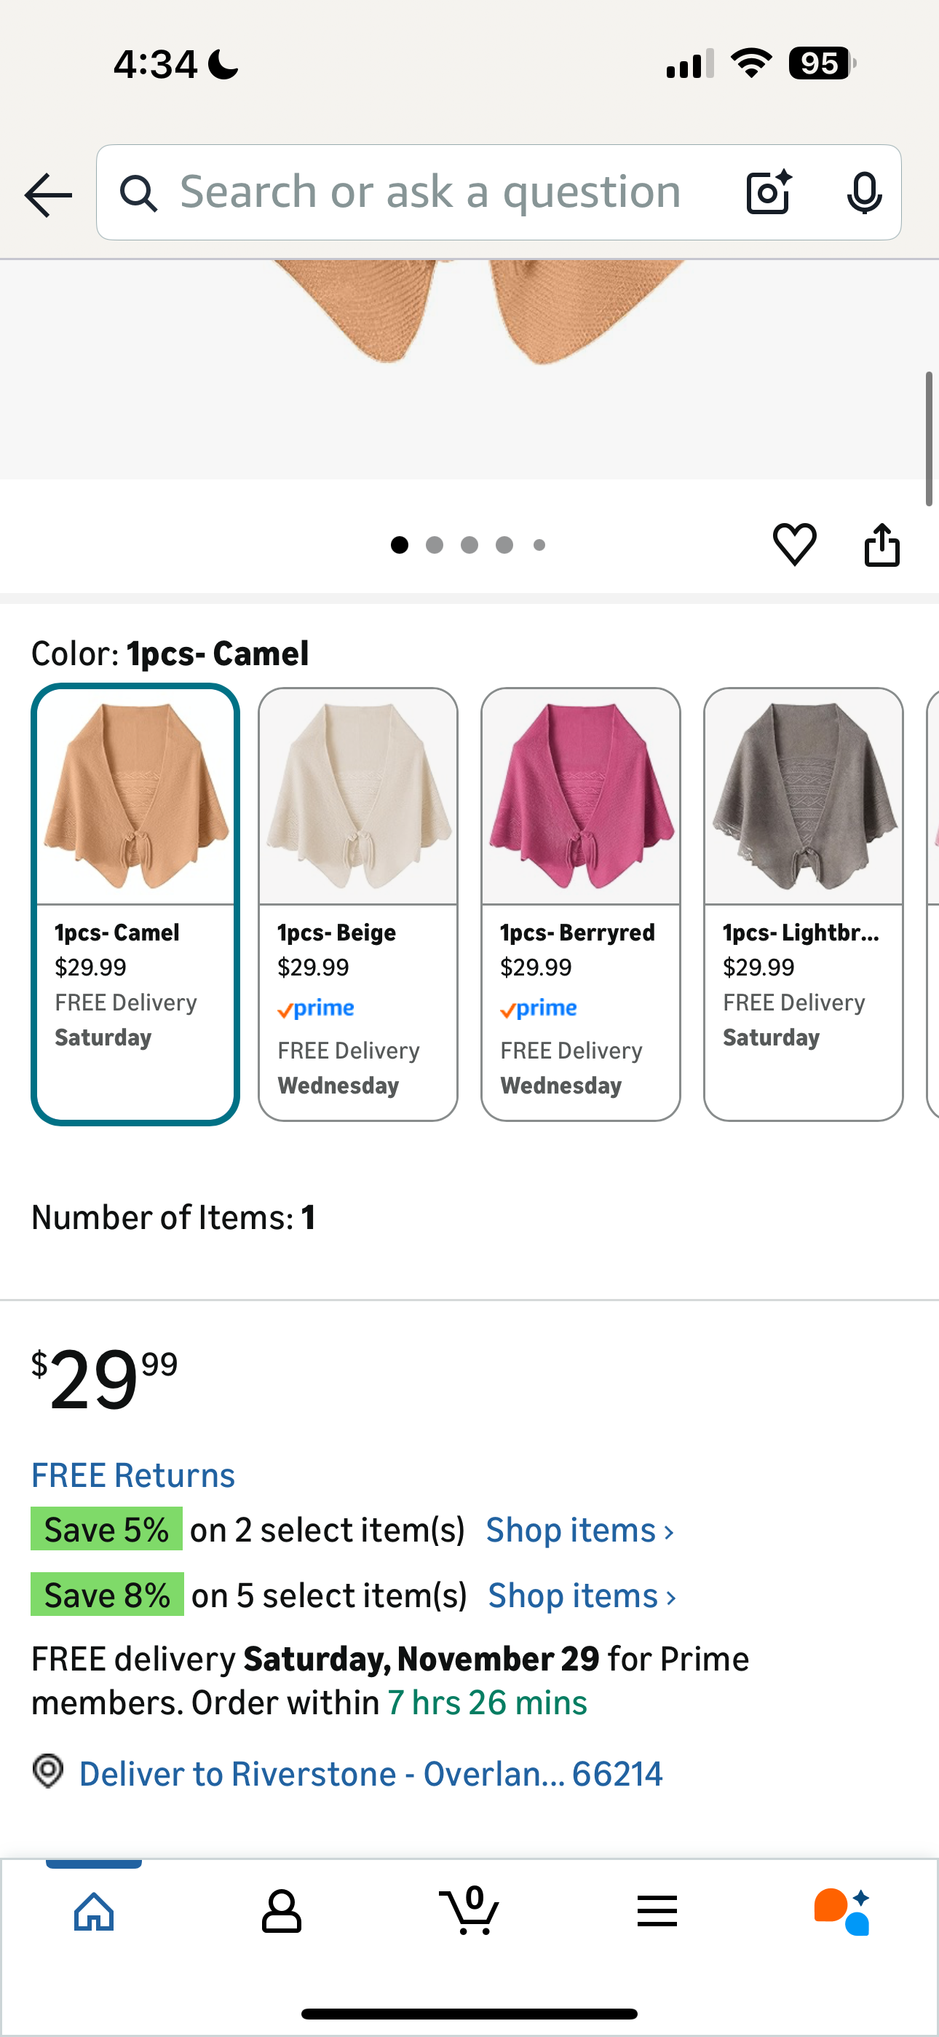Select the 1pcs- Berryred color option
This screenshot has width=939, height=2037.
[x=581, y=901]
